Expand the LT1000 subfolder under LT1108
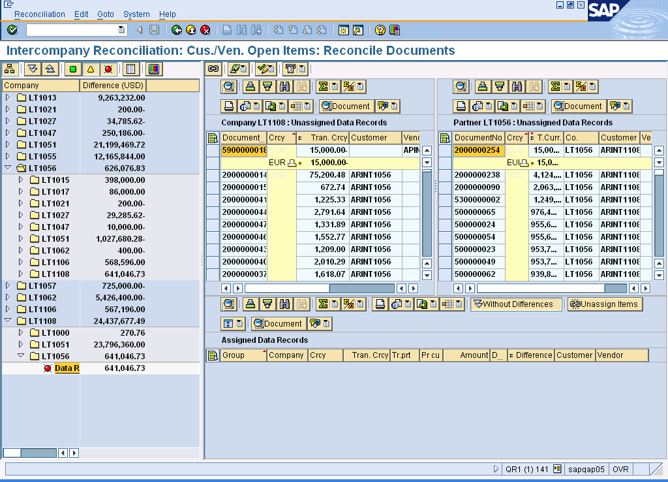The width and height of the screenshot is (668, 482). point(21,332)
